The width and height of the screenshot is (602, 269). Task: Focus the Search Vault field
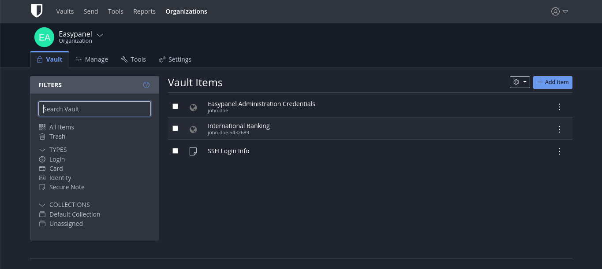[x=94, y=109]
